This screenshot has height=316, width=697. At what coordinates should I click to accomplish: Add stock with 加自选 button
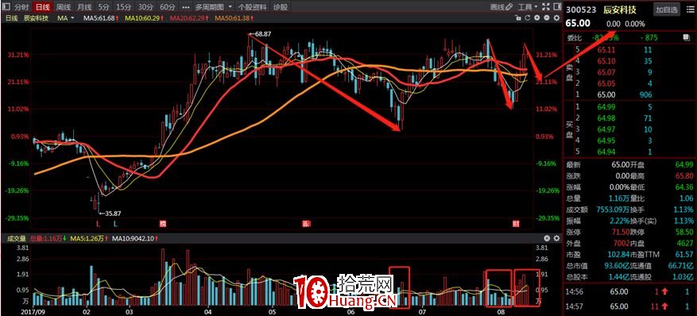click(x=666, y=10)
